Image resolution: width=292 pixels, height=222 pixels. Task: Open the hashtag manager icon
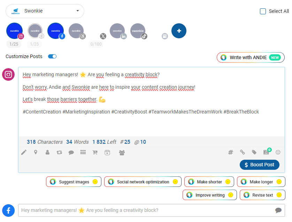coord(231,152)
